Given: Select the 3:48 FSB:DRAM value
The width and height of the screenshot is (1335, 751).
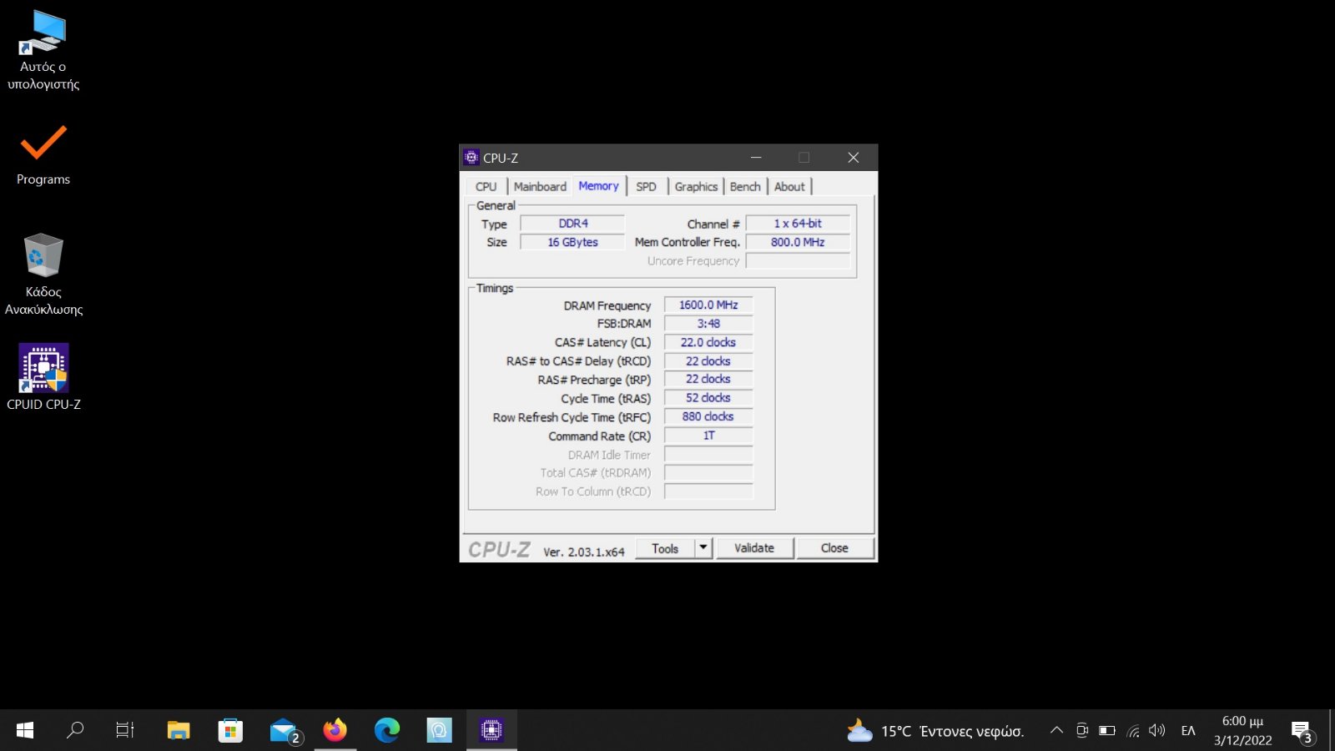Looking at the screenshot, I should click(708, 324).
